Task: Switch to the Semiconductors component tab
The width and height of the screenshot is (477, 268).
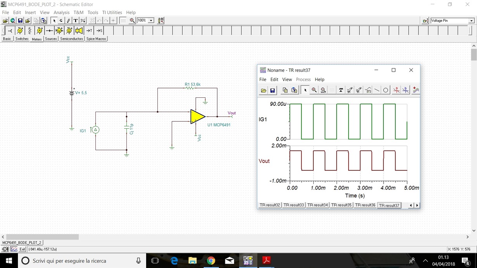Action: (71, 39)
